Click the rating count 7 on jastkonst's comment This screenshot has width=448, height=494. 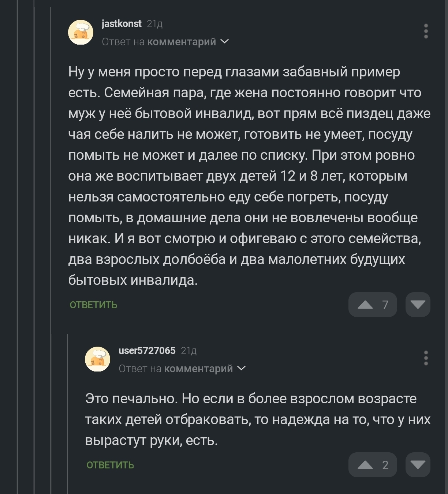385,305
